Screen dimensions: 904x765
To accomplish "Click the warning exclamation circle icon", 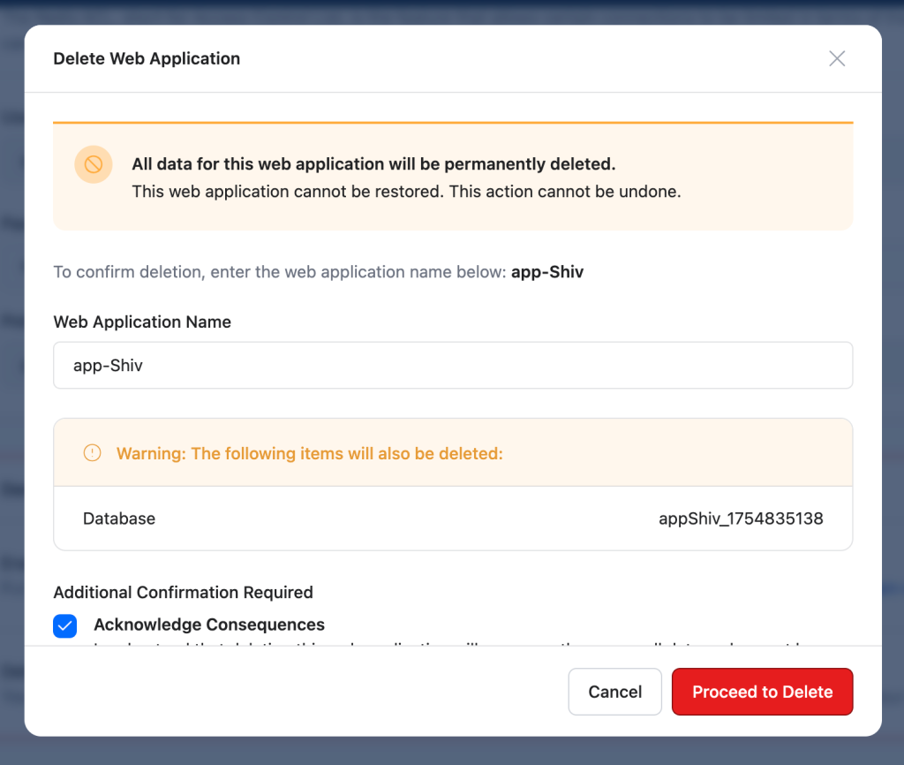I will (92, 453).
